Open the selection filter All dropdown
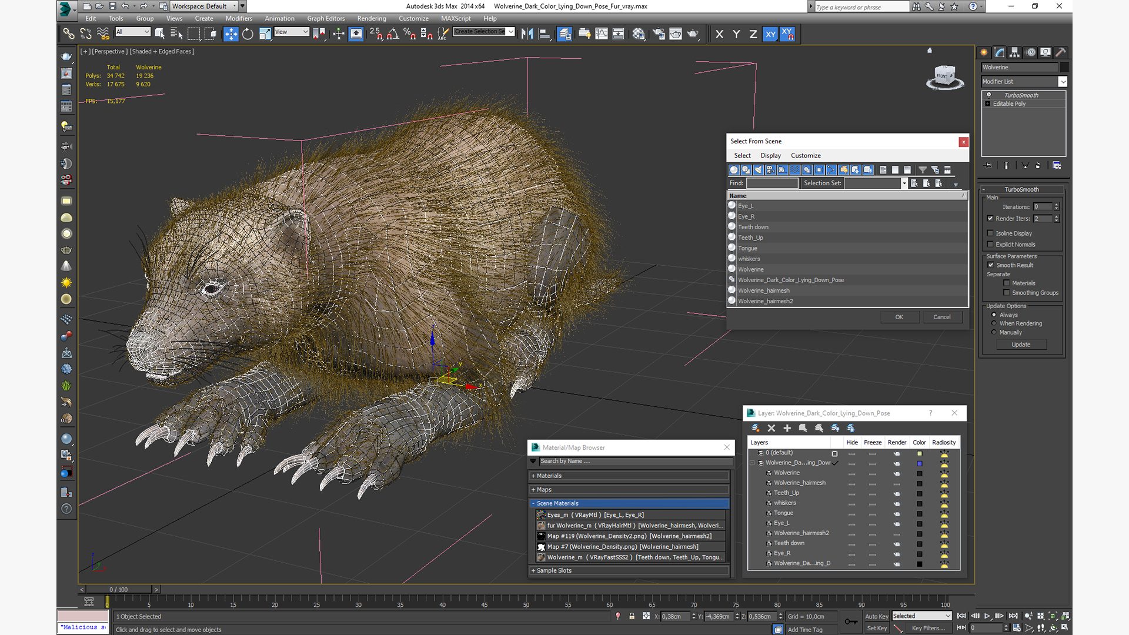This screenshot has width=1129, height=635. [133, 32]
